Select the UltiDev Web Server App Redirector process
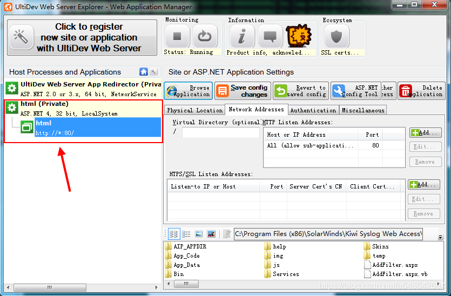This screenshot has width=451, height=296. point(83,89)
